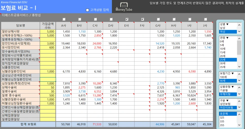The height and width of the screenshot is (129, 245).
Task: Select 어린이보험 category
Action: click(228, 108)
